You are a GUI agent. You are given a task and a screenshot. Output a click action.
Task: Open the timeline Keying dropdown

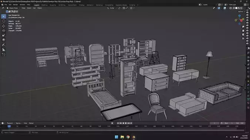[x=19, y=123]
